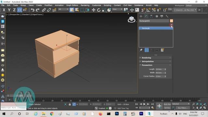Image resolution: width=208 pixels, height=117 pixels.
Task: Select the Select and Link tool
Action: pyautogui.click(x=44, y=10)
